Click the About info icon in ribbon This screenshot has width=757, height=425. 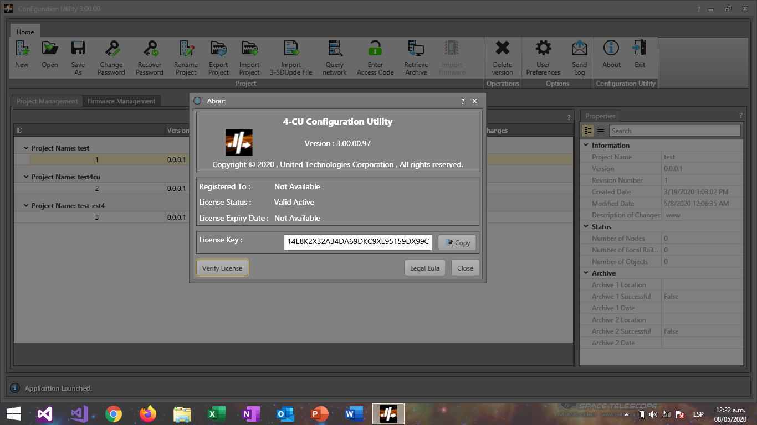point(611,49)
